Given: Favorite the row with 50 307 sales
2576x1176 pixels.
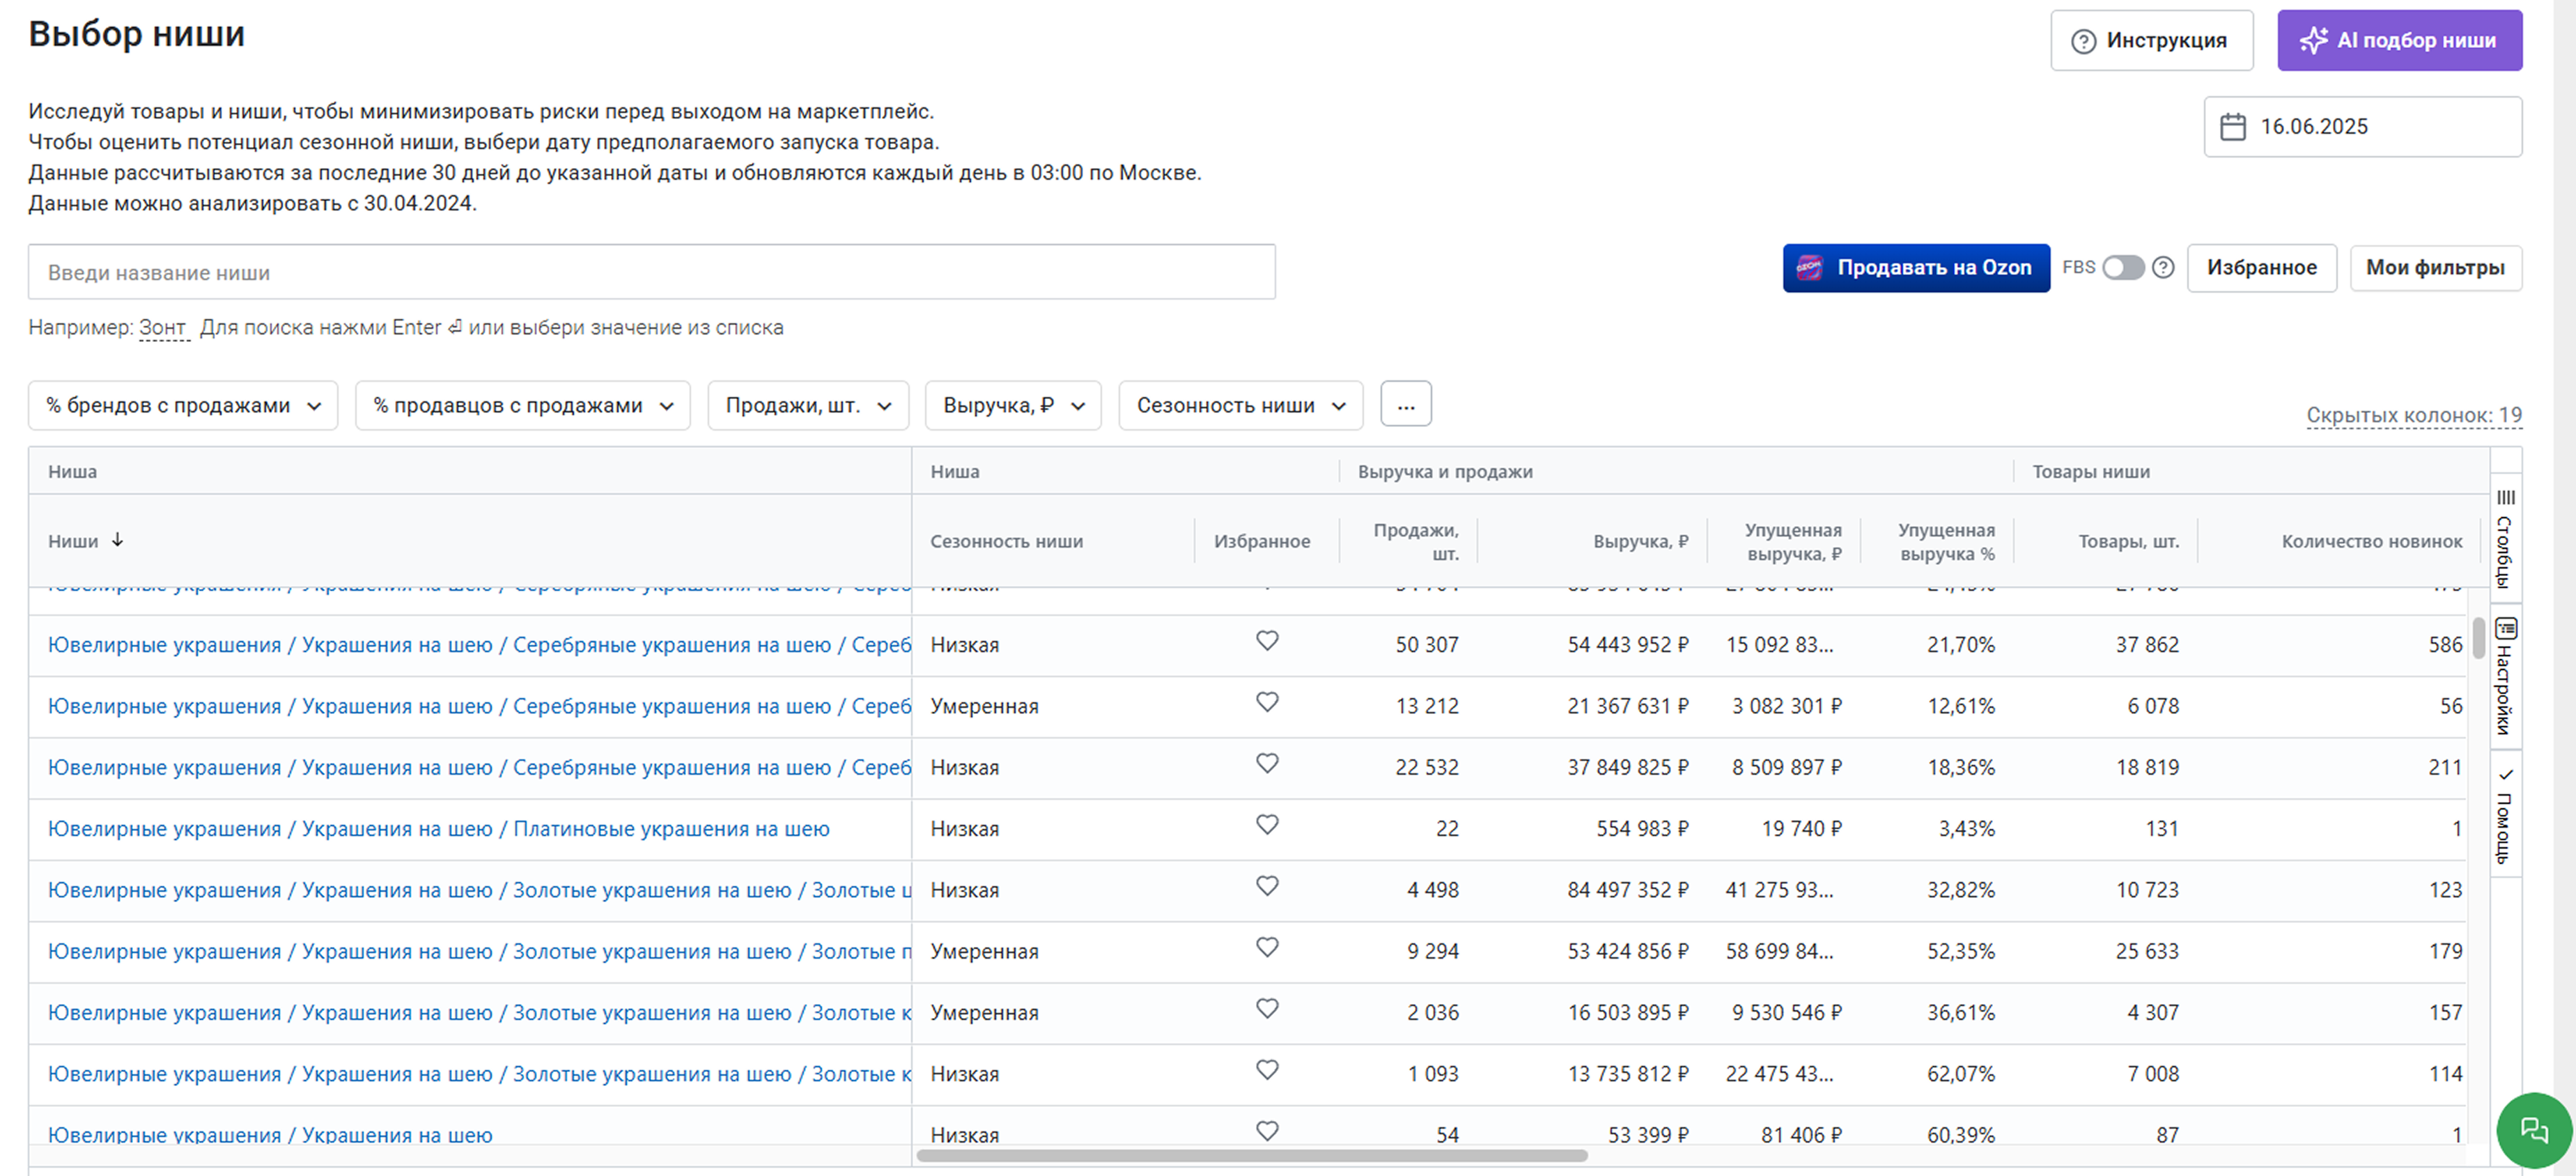Looking at the screenshot, I should [x=1267, y=641].
